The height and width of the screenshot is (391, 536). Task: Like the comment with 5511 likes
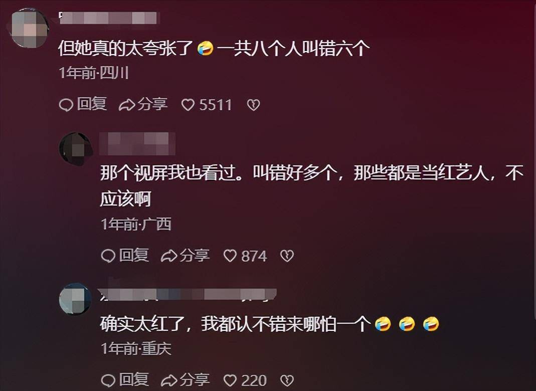[207, 105]
